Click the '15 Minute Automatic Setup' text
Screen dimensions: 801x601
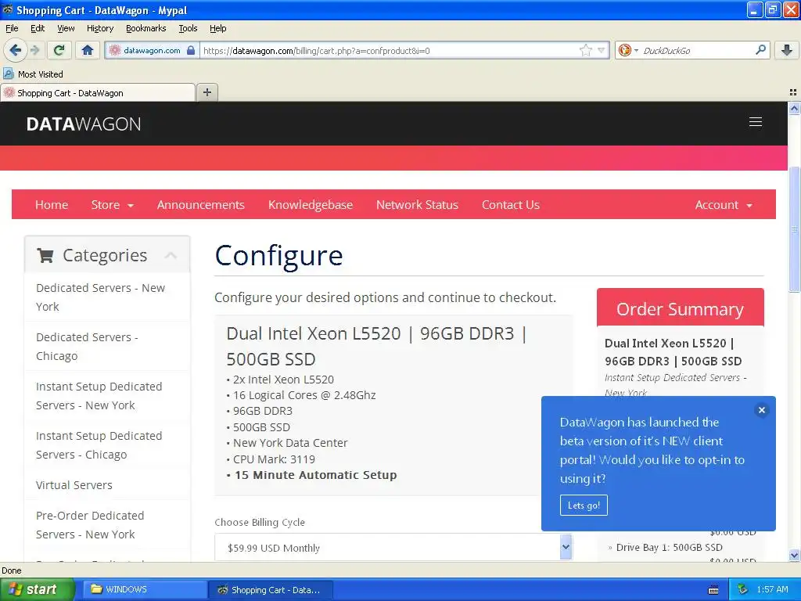315,475
